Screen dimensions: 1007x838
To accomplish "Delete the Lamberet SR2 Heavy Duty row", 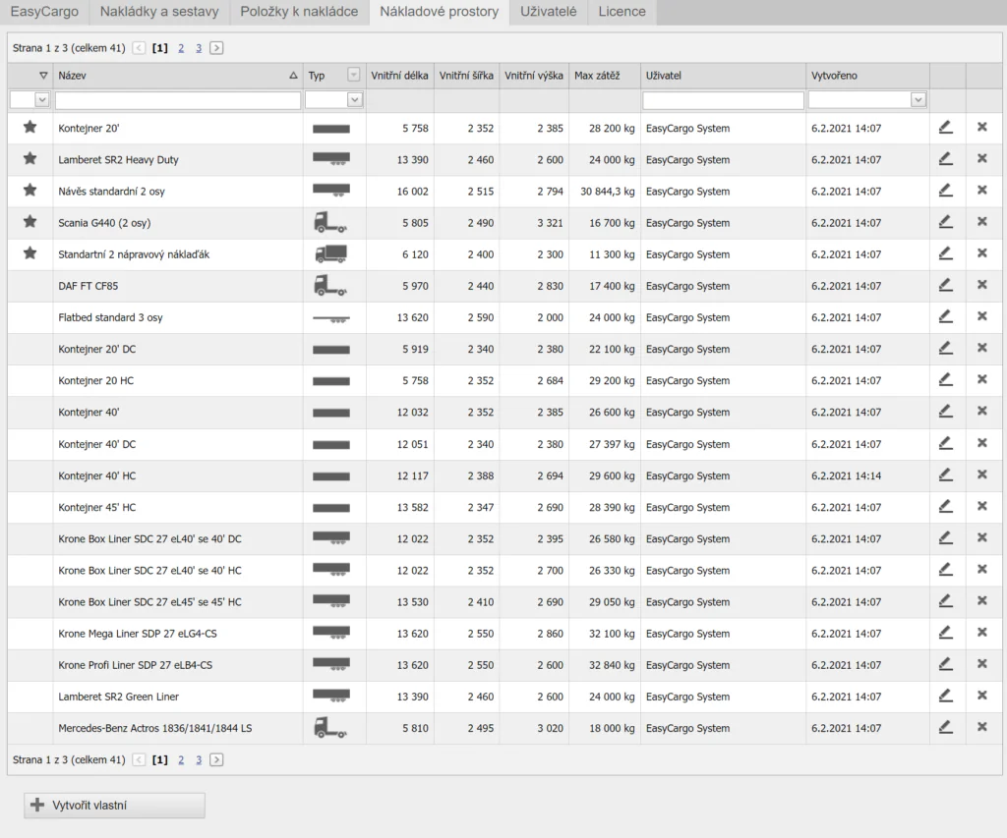I will (982, 158).
